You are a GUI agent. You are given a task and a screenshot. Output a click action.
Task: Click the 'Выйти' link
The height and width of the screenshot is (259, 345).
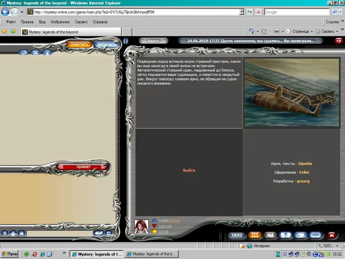point(189,170)
